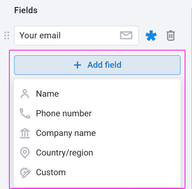This screenshot has width=192, height=189.
Task: Toggle the blue required asterisk
Action: click(x=151, y=35)
